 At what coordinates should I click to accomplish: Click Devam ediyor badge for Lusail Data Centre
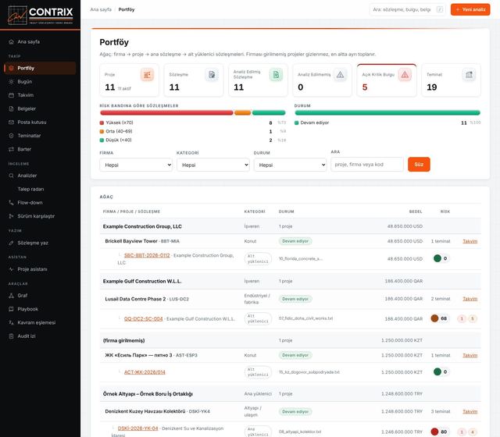pos(295,299)
